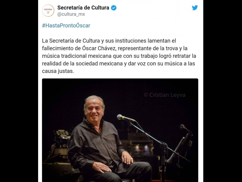
Task: Click the Twitter bird logo icon
Action: 195,8
